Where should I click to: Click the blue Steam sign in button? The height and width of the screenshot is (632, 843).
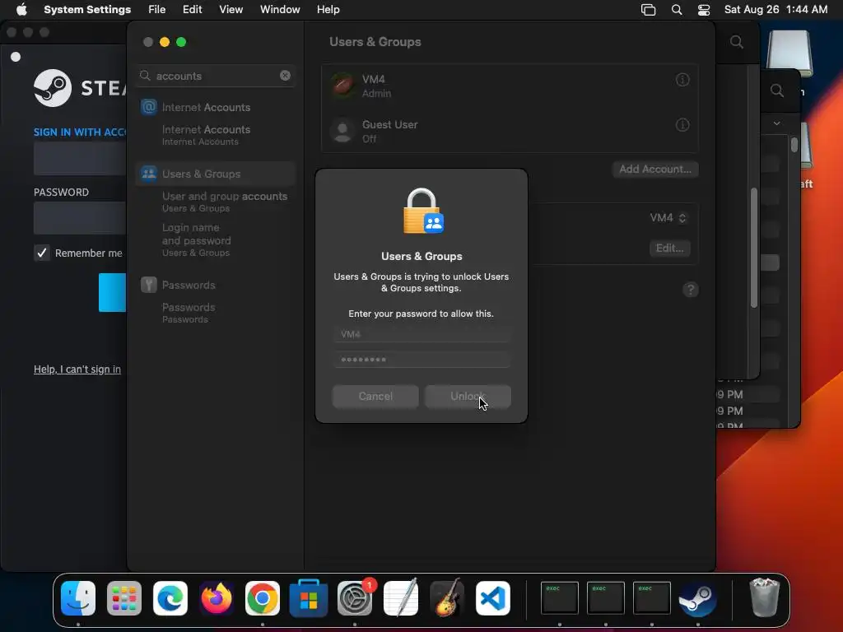[112, 292]
